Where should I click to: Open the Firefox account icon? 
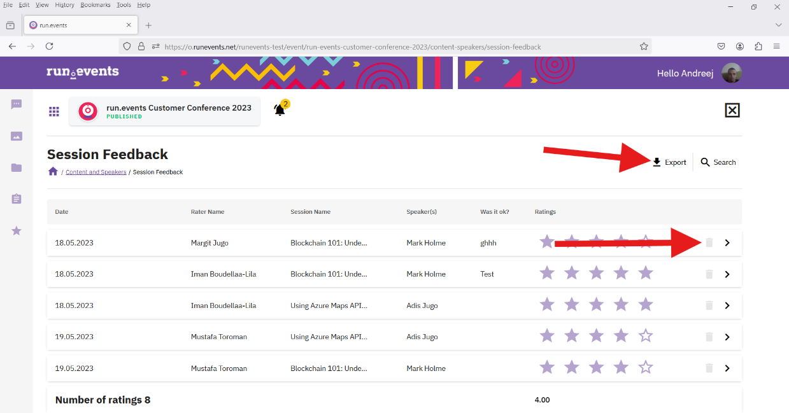click(x=740, y=46)
